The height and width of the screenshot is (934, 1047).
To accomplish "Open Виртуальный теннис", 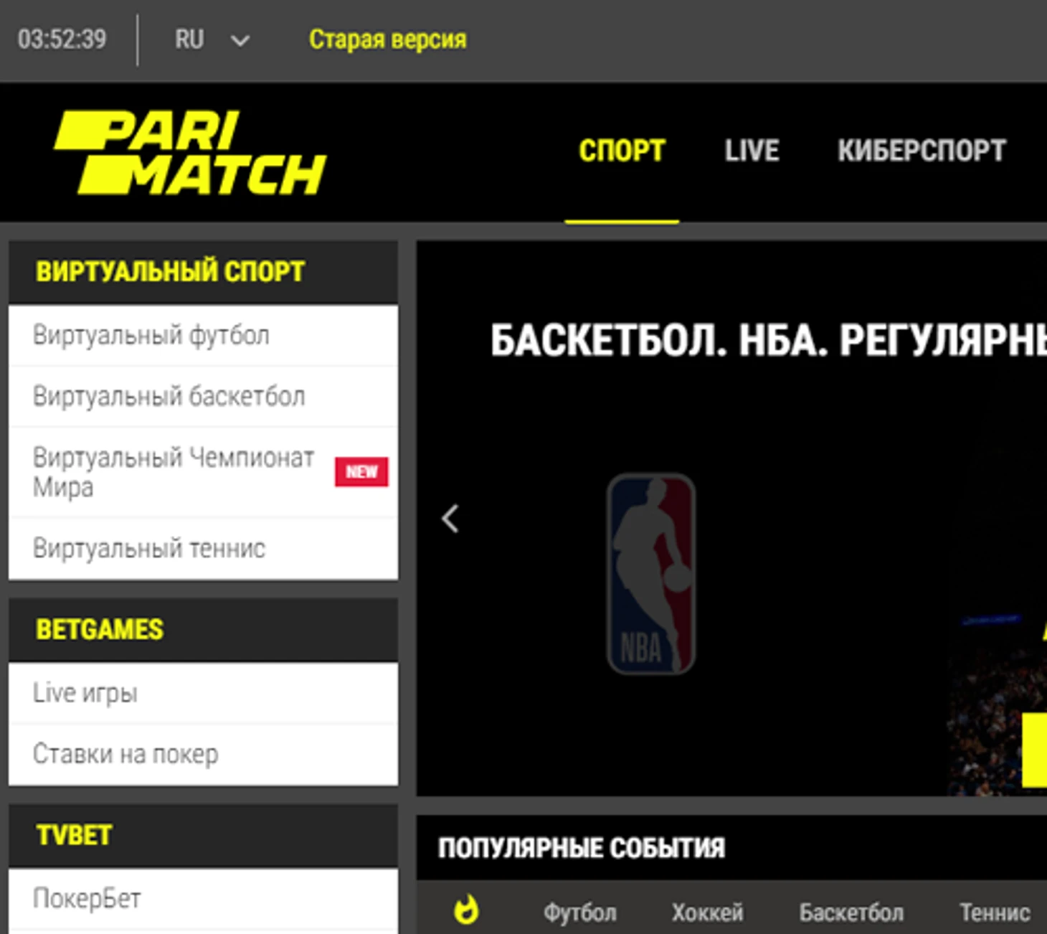I will tap(204, 549).
